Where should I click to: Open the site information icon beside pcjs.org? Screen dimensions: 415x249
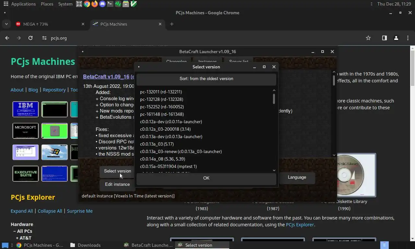point(44,38)
